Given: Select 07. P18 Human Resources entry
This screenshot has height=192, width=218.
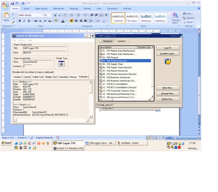Looking at the screenshot, I should [125, 71].
